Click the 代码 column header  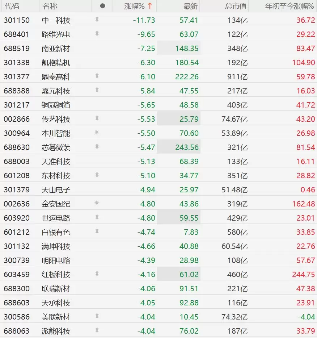12,6
